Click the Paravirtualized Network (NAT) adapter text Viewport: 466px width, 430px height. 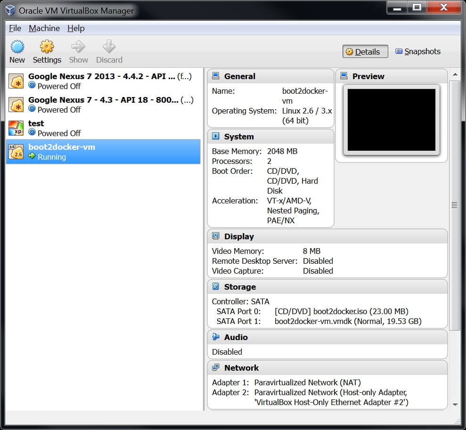(308, 382)
